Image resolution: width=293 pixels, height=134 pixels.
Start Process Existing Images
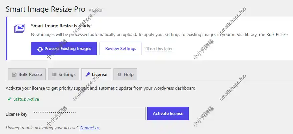pyautogui.click(x=64, y=49)
